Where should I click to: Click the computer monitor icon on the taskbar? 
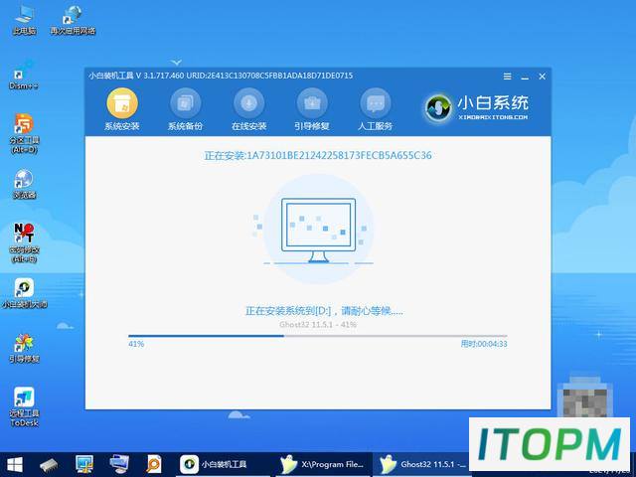(x=84, y=464)
